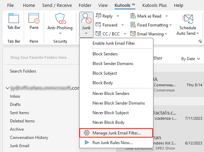
Task: Click the Forward button label
Action: [x=110, y=25]
